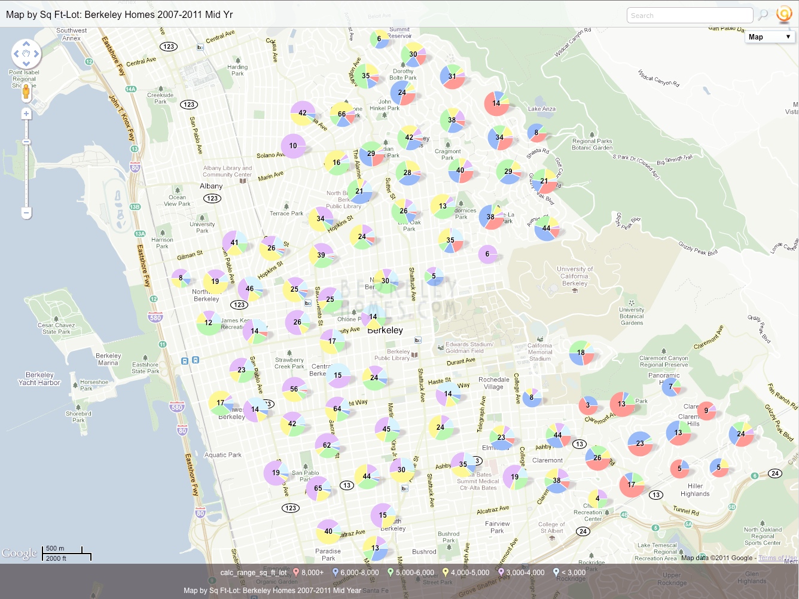Select the pie chart marker labeled 7
Viewport: 799px width, 599px height.
(671, 387)
